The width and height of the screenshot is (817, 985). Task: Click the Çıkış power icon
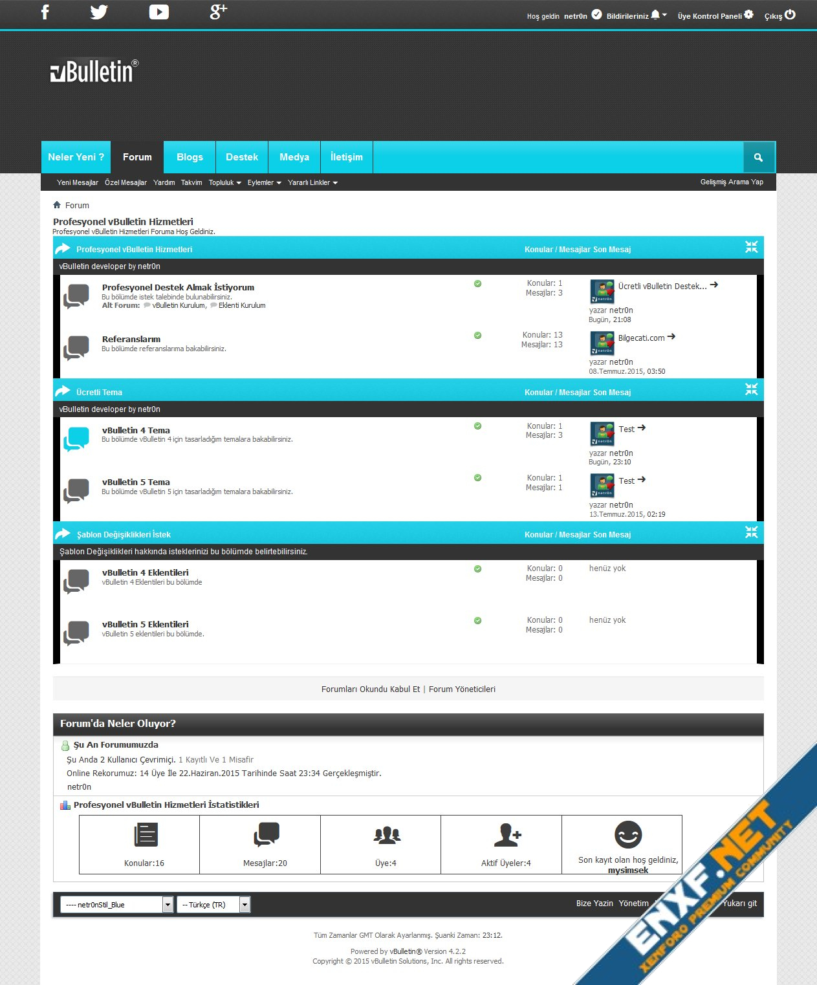coord(790,15)
